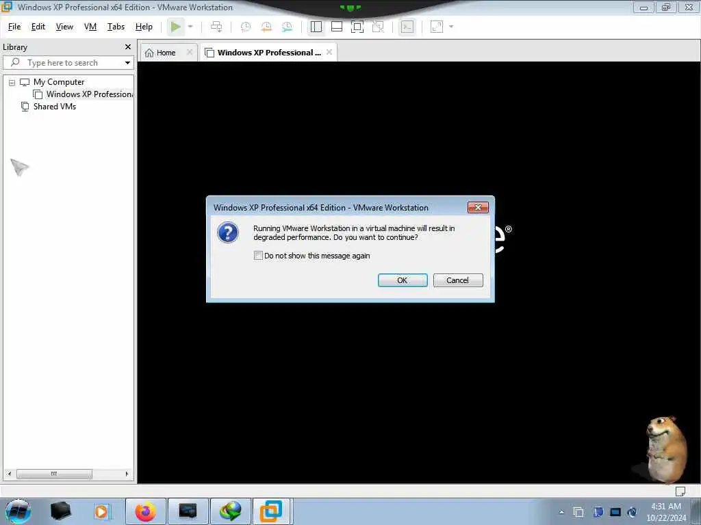Toggle the Show Library sidebar icon

[x=316, y=27]
